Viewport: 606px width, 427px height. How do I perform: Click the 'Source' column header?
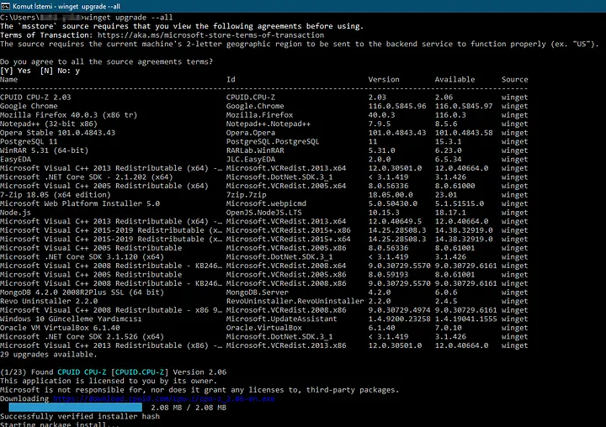coord(515,80)
